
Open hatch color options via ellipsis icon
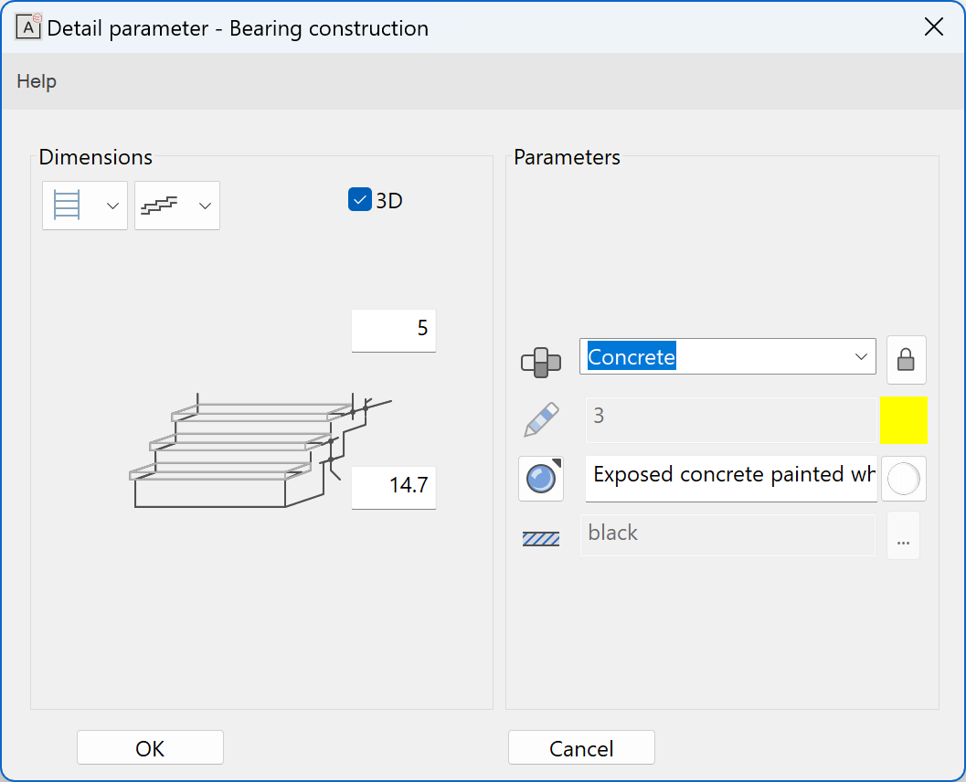903,537
